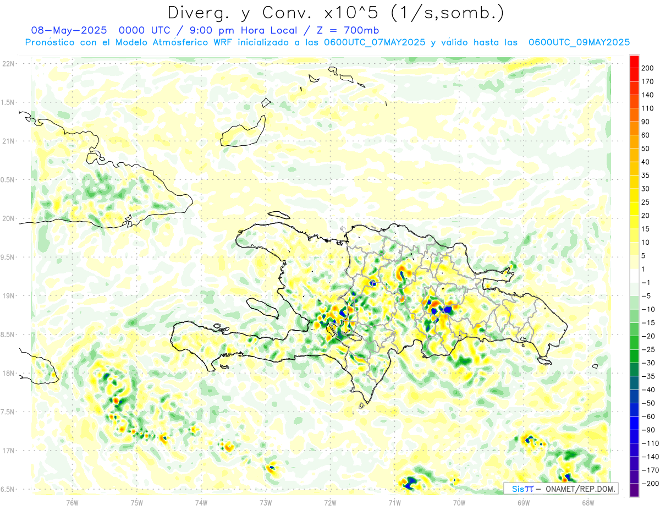Click the "-140" value on color scale
Image resolution: width=660 pixels, height=510 pixels.
(650, 457)
